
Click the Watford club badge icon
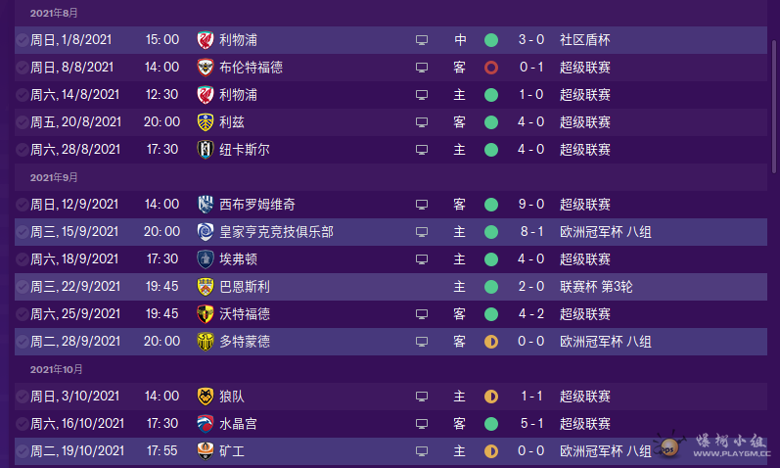click(x=205, y=314)
